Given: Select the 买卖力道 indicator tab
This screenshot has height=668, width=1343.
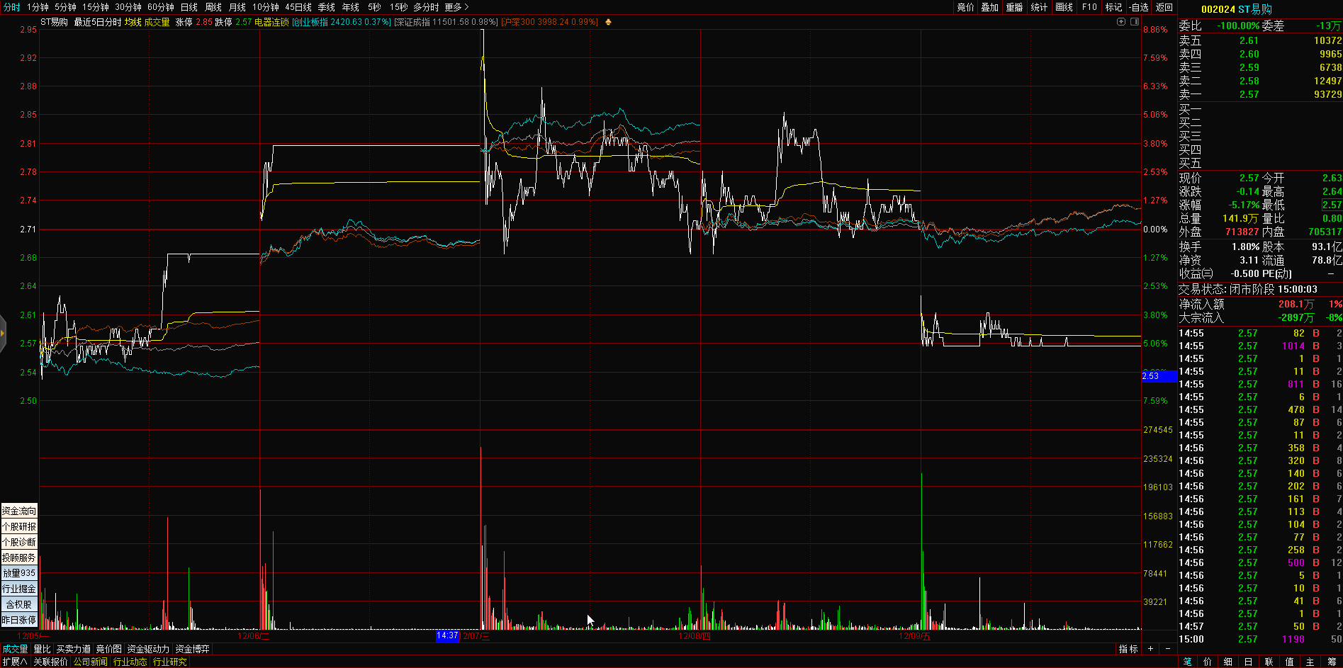Looking at the screenshot, I should pos(74,649).
